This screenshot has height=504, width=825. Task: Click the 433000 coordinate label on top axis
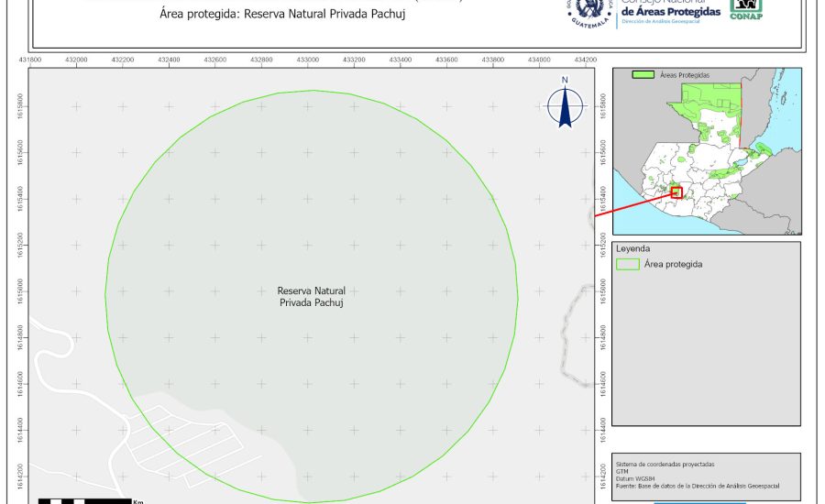tap(307, 60)
